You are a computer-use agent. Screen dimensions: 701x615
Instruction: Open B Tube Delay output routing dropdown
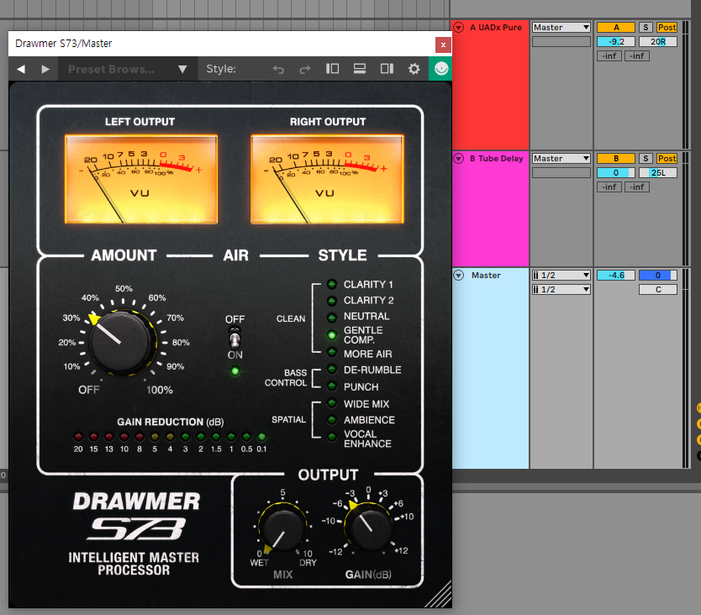pos(561,158)
